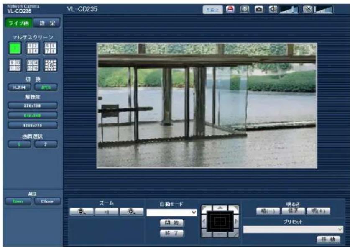Select multi-screen cameras 13-16 layout

pyautogui.click(x=33, y=65)
